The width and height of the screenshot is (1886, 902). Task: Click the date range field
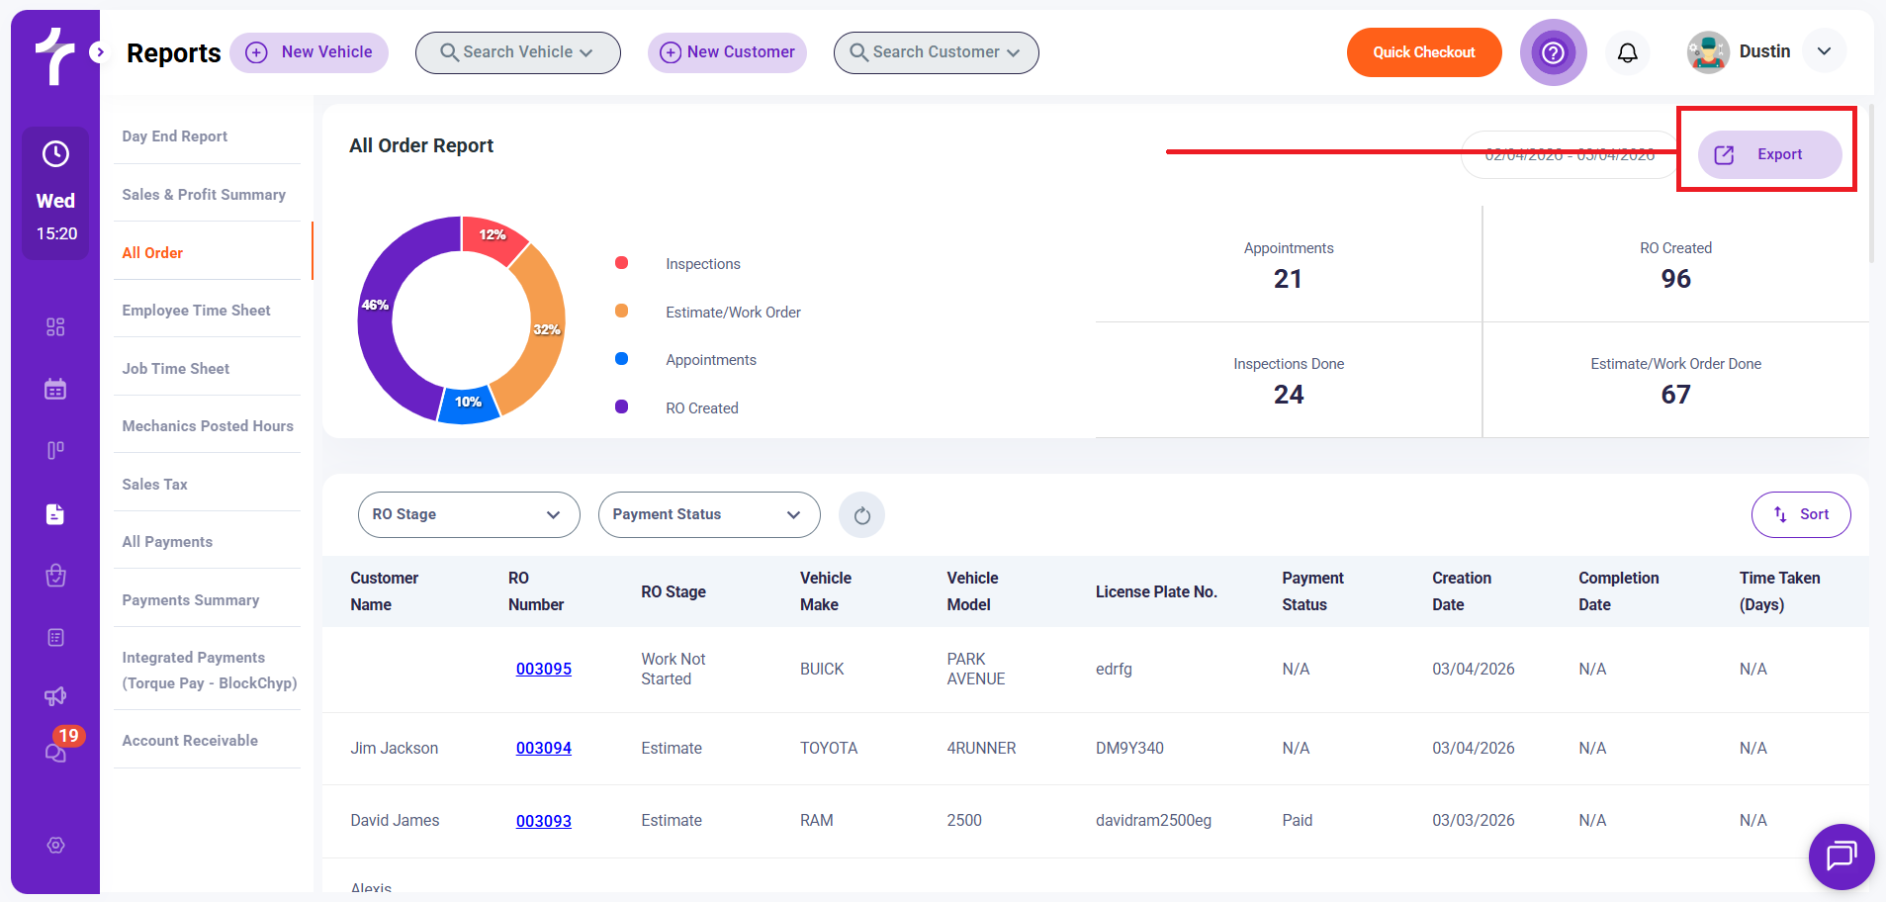click(1569, 155)
